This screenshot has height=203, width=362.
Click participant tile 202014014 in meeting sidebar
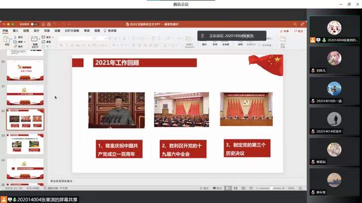(x=335, y=121)
